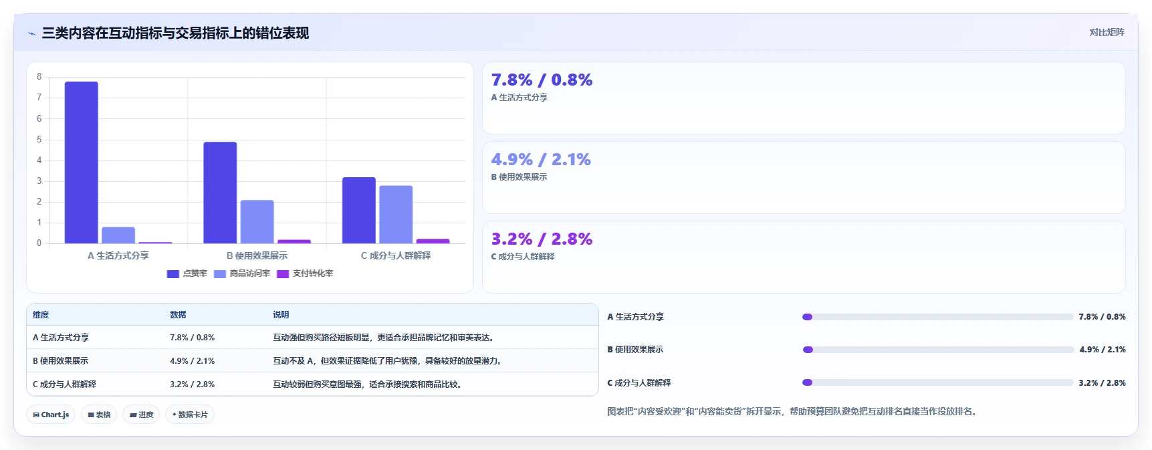Select table value 4.9% / 2.1%

[x=193, y=361]
